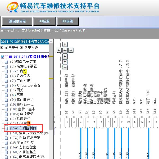Viewport: 159px width, 159px height.
Task: Go back with <<后退 button
Action: click(44, 21)
